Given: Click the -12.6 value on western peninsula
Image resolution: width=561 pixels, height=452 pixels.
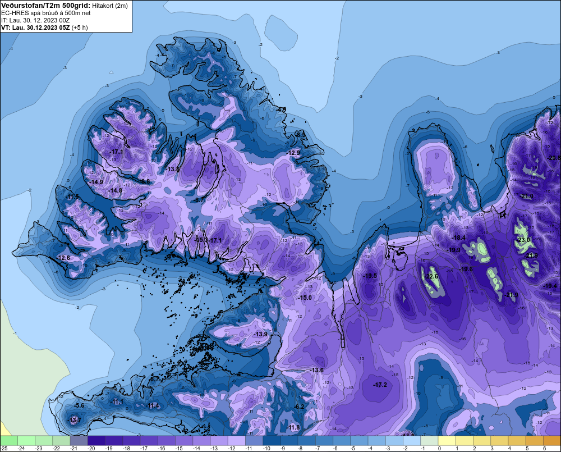Looking at the screenshot, I should pos(63,258).
